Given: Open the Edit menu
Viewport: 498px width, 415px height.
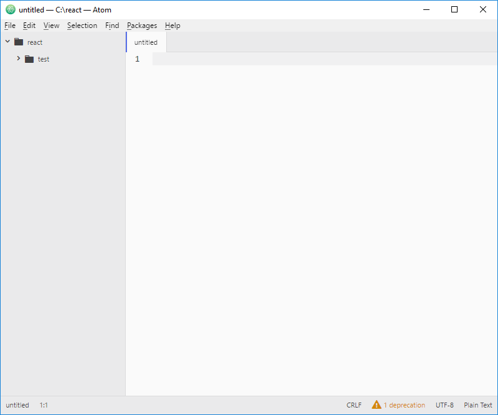Looking at the screenshot, I should tap(29, 26).
